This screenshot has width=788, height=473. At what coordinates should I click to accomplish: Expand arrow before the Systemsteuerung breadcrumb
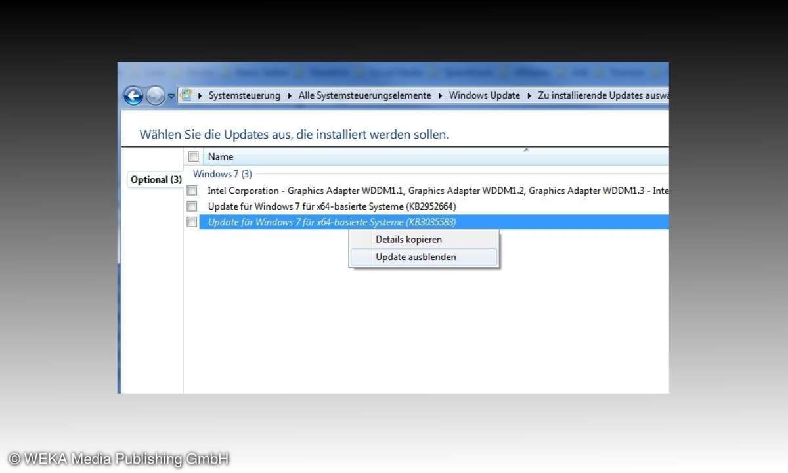coord(200,95)
